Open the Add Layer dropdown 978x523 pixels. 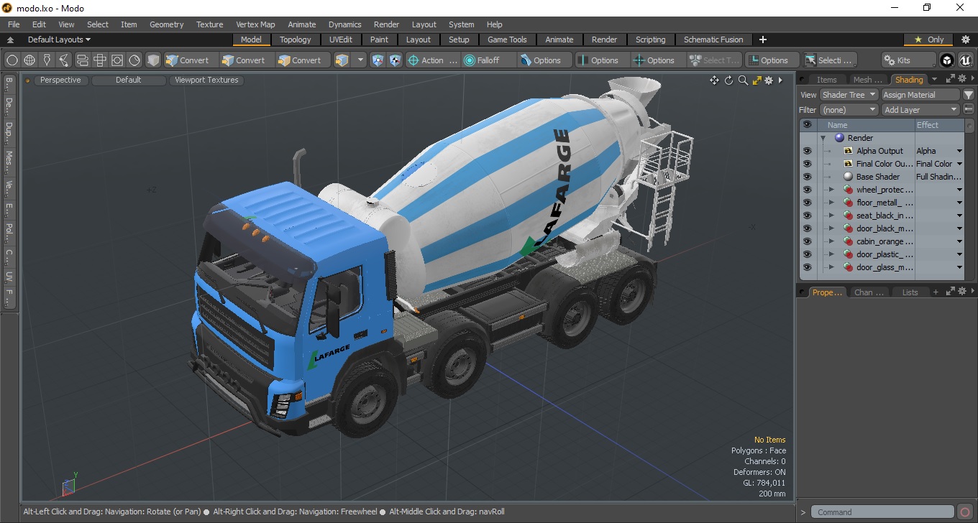(920, 110)
